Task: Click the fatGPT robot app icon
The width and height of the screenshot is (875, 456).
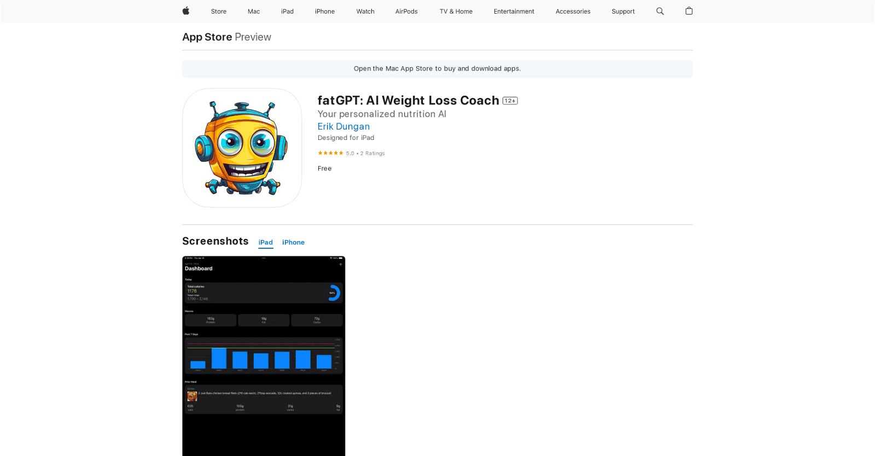Action: pos(242,148)
